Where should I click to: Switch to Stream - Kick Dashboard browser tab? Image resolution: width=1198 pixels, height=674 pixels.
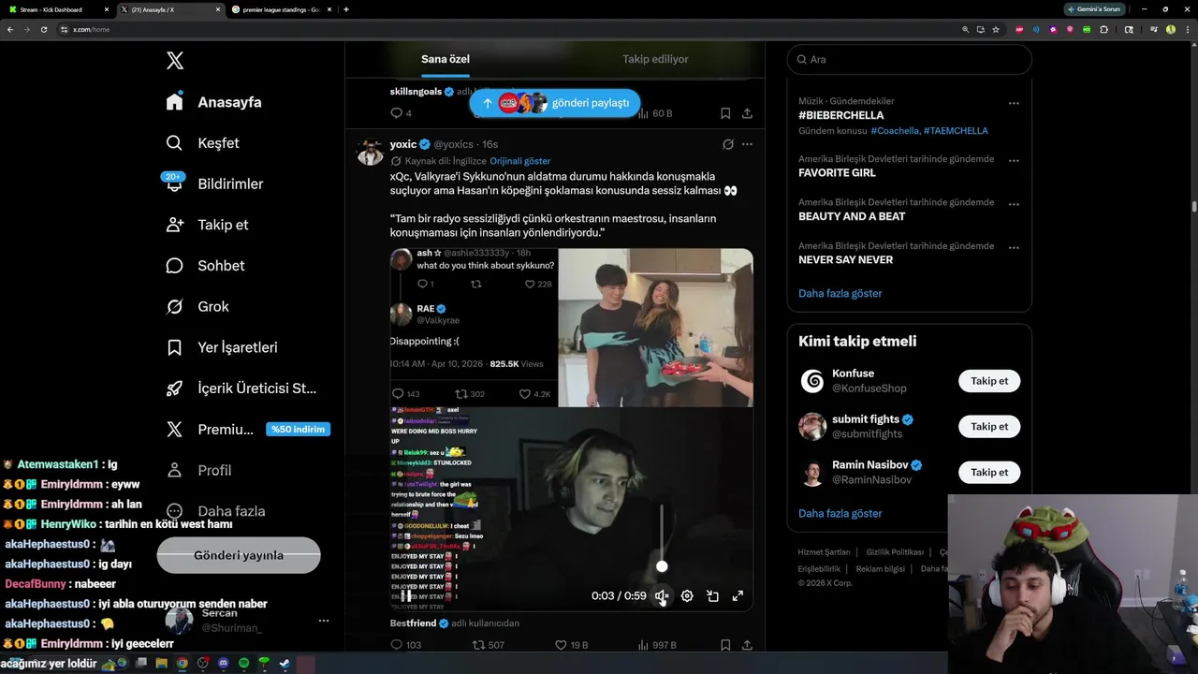point(56,9)
